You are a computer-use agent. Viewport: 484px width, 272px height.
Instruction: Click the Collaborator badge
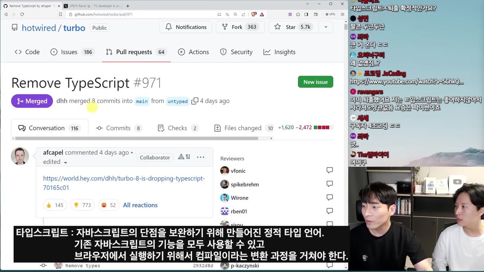click(155, 158)
